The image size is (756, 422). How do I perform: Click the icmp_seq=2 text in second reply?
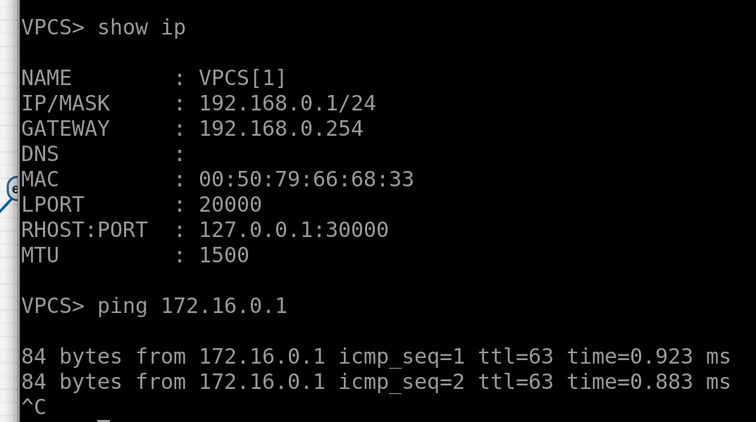[x=402, y=382]
